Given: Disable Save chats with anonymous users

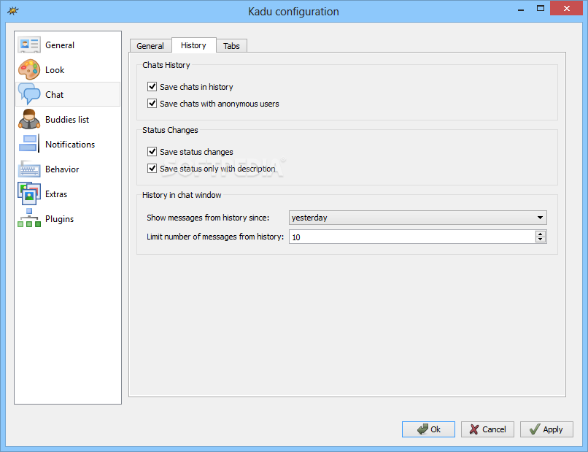Looking at the screenshot, I should pyautogui.click(x=152, y=103).
